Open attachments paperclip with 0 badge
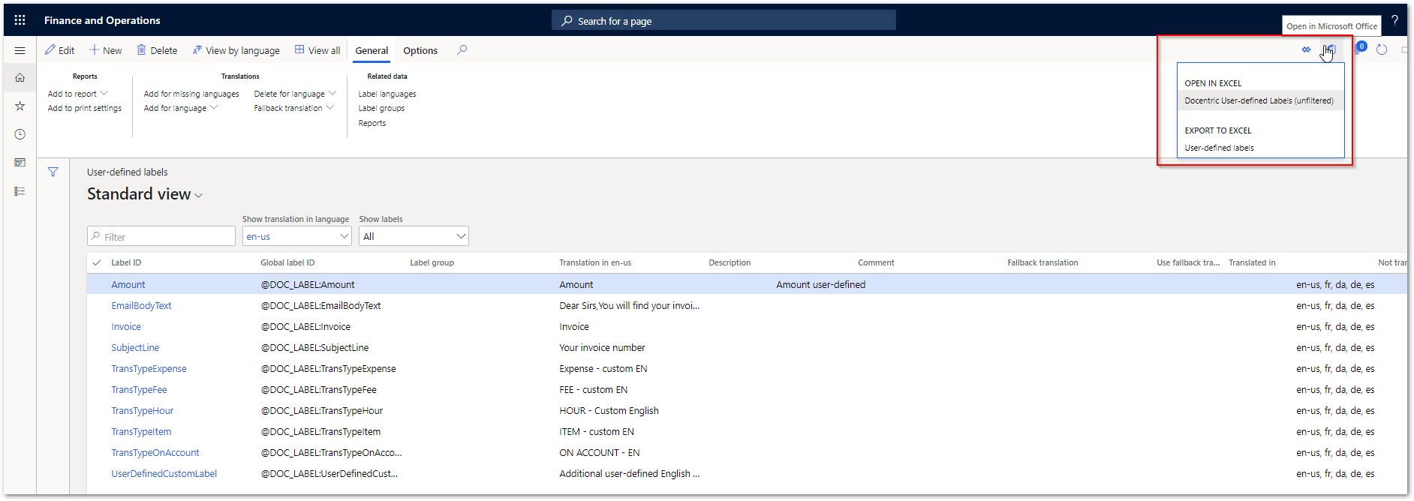Screen dimensions: 1414x501 pos(1359,49)
